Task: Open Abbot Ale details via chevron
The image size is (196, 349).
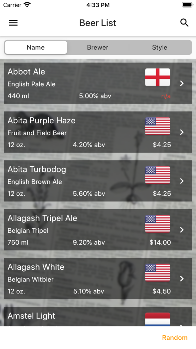Action: coord(182,83)
